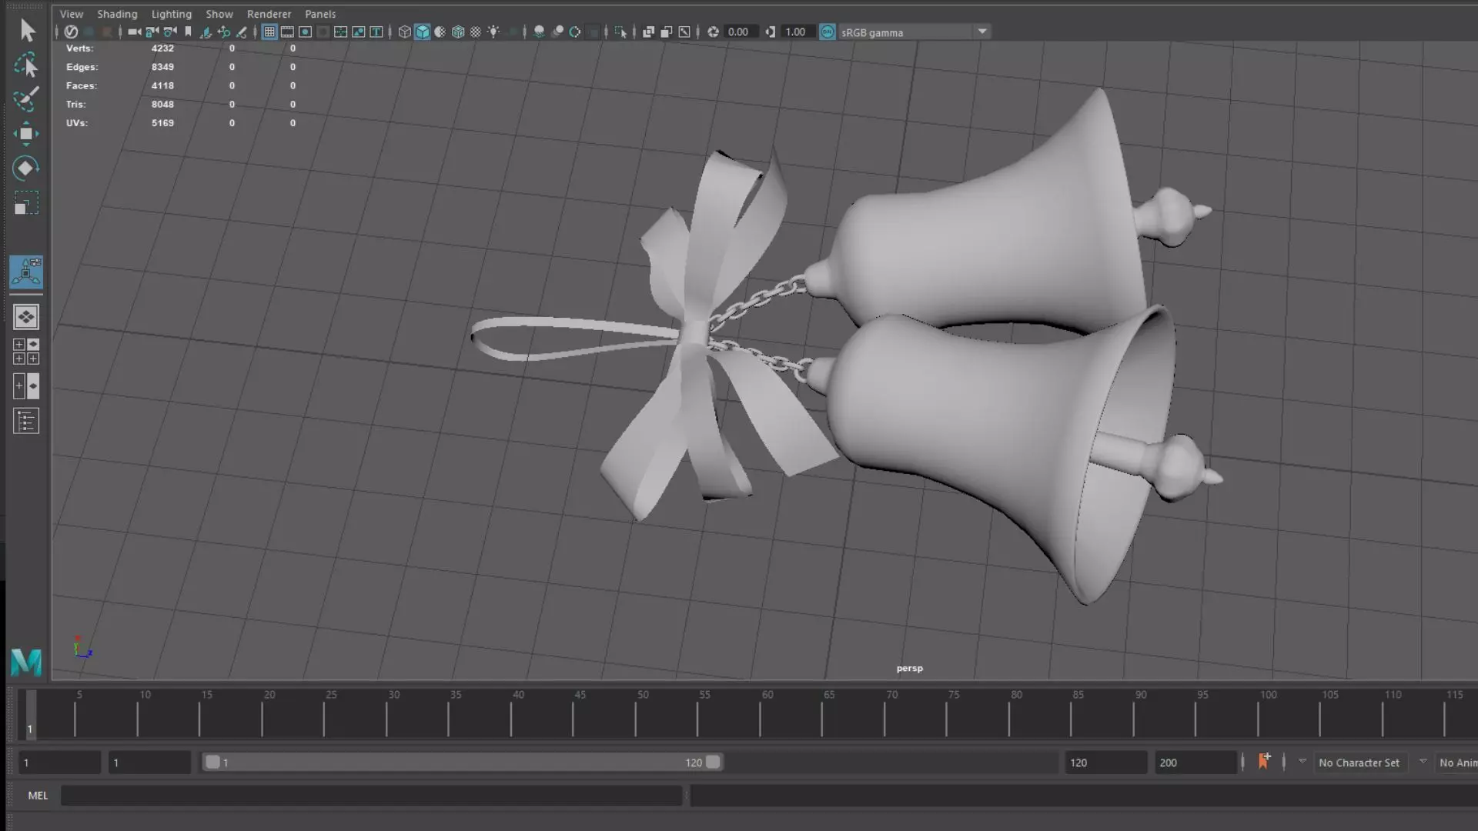Screen dimensions: 1478x831
Task: Expand the anim layer dropdown arrow
Action: pos(1423,762)
